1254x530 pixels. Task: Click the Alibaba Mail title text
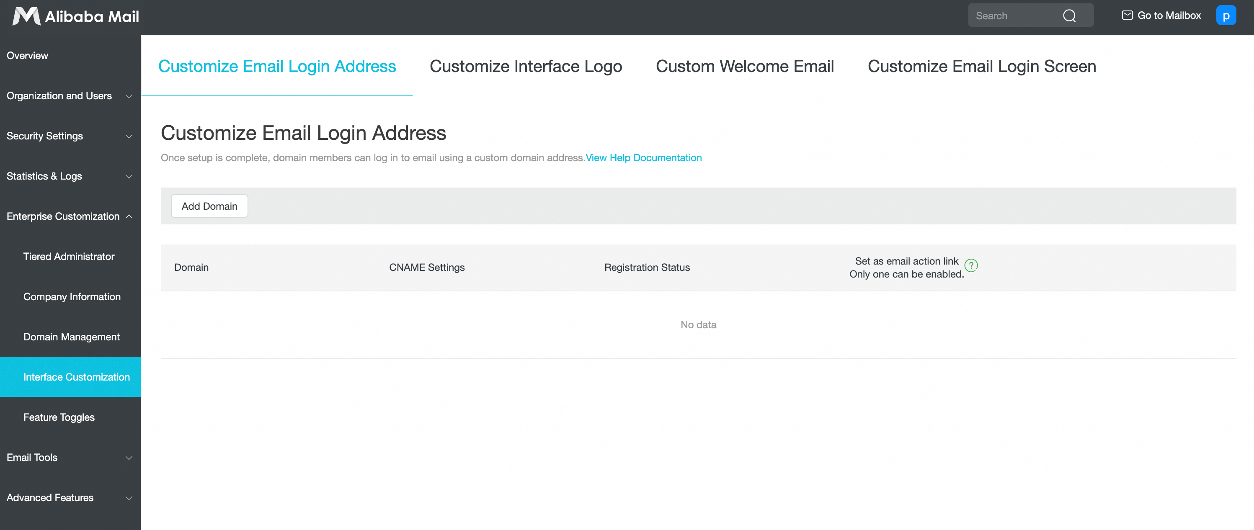[92, 17]
